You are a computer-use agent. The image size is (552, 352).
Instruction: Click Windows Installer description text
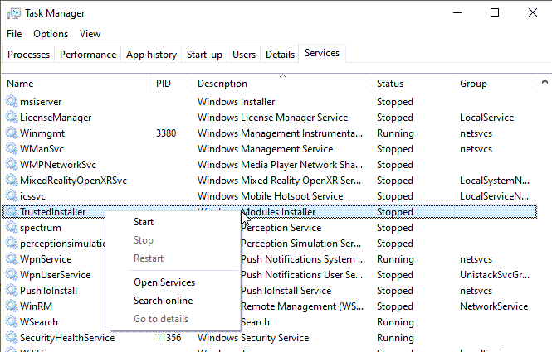click(x=236, y=102)
